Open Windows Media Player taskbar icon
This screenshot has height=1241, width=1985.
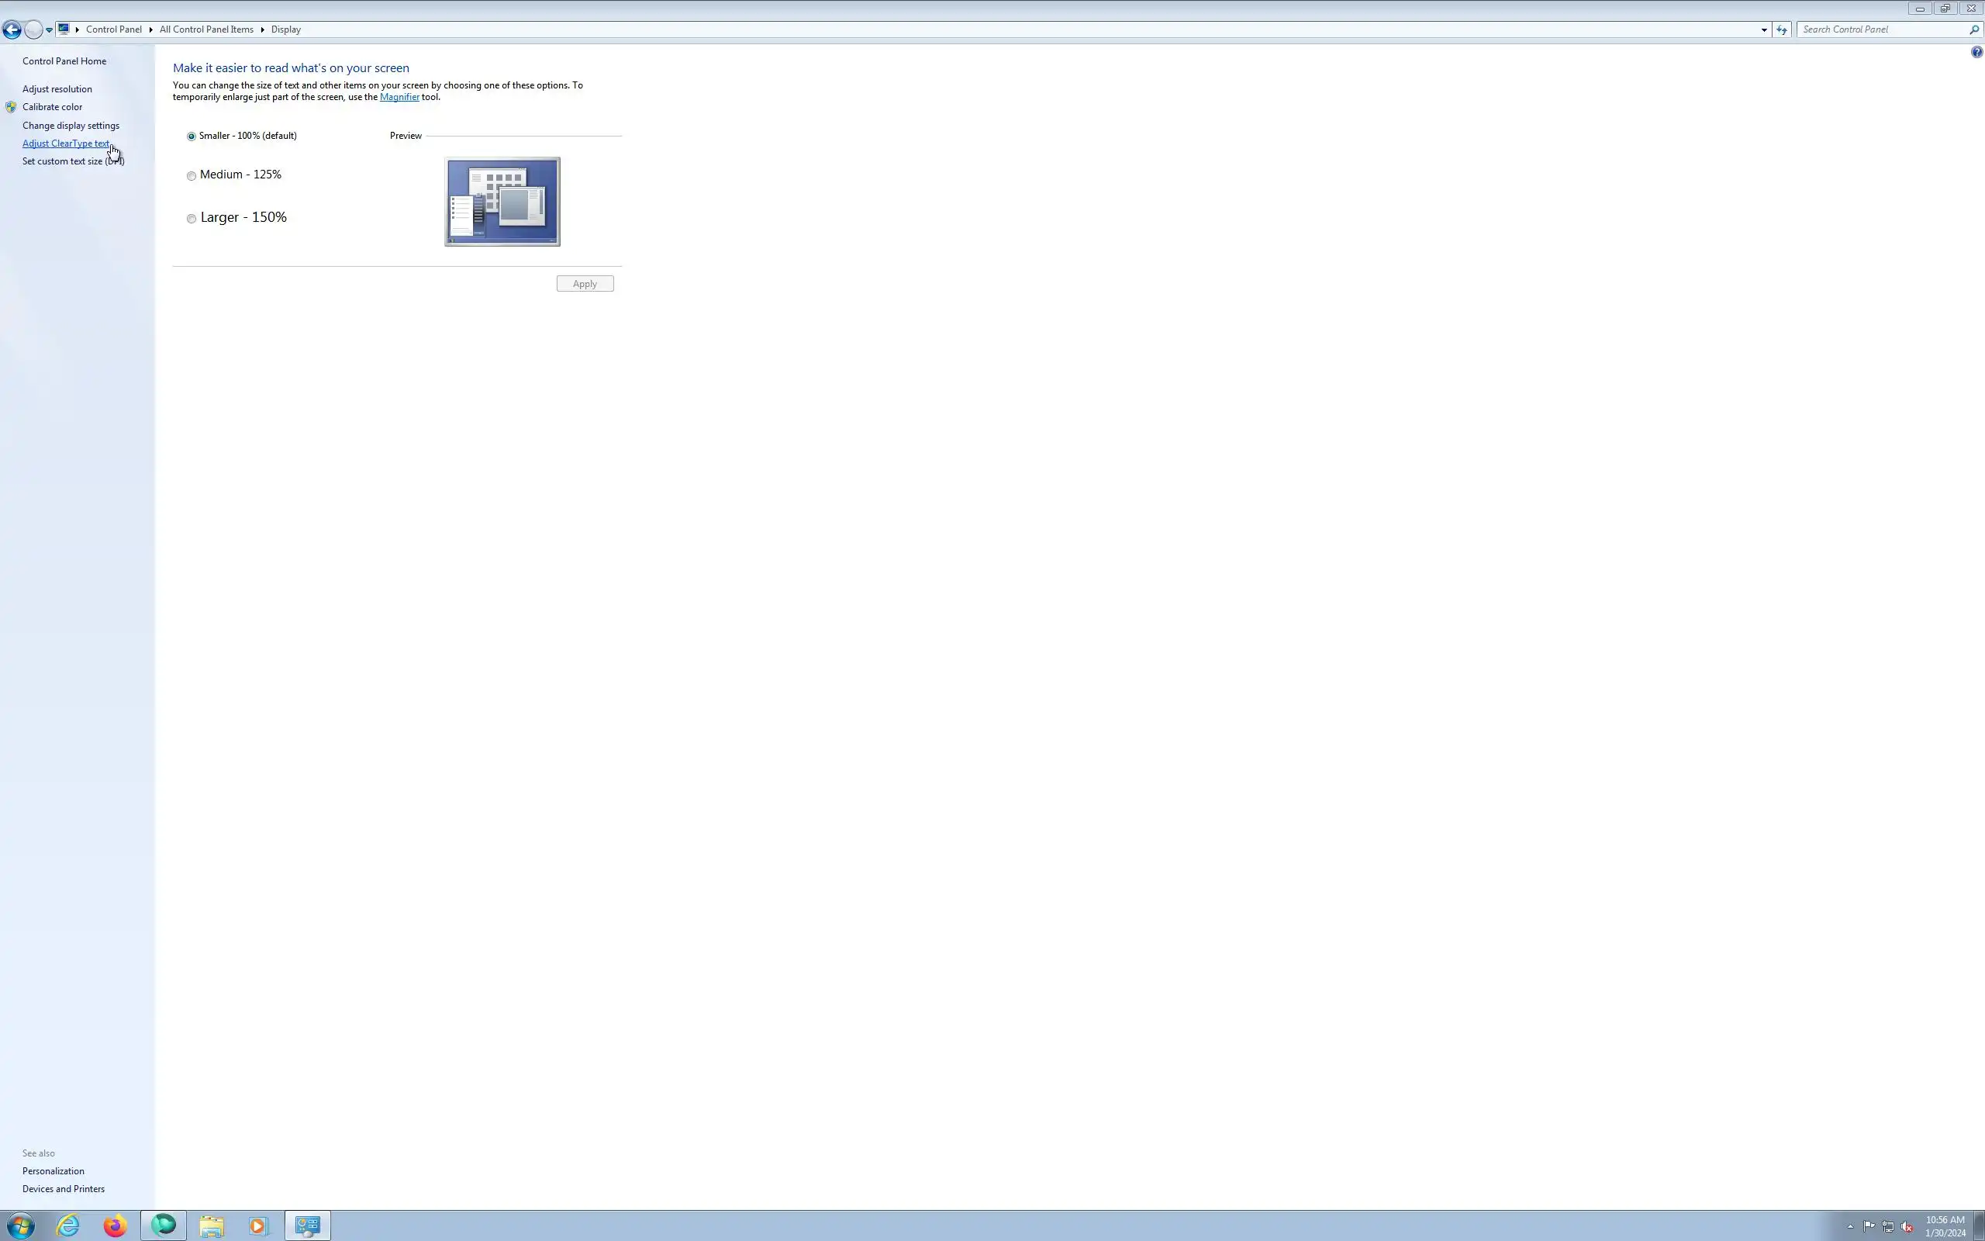click(258, 1225)
